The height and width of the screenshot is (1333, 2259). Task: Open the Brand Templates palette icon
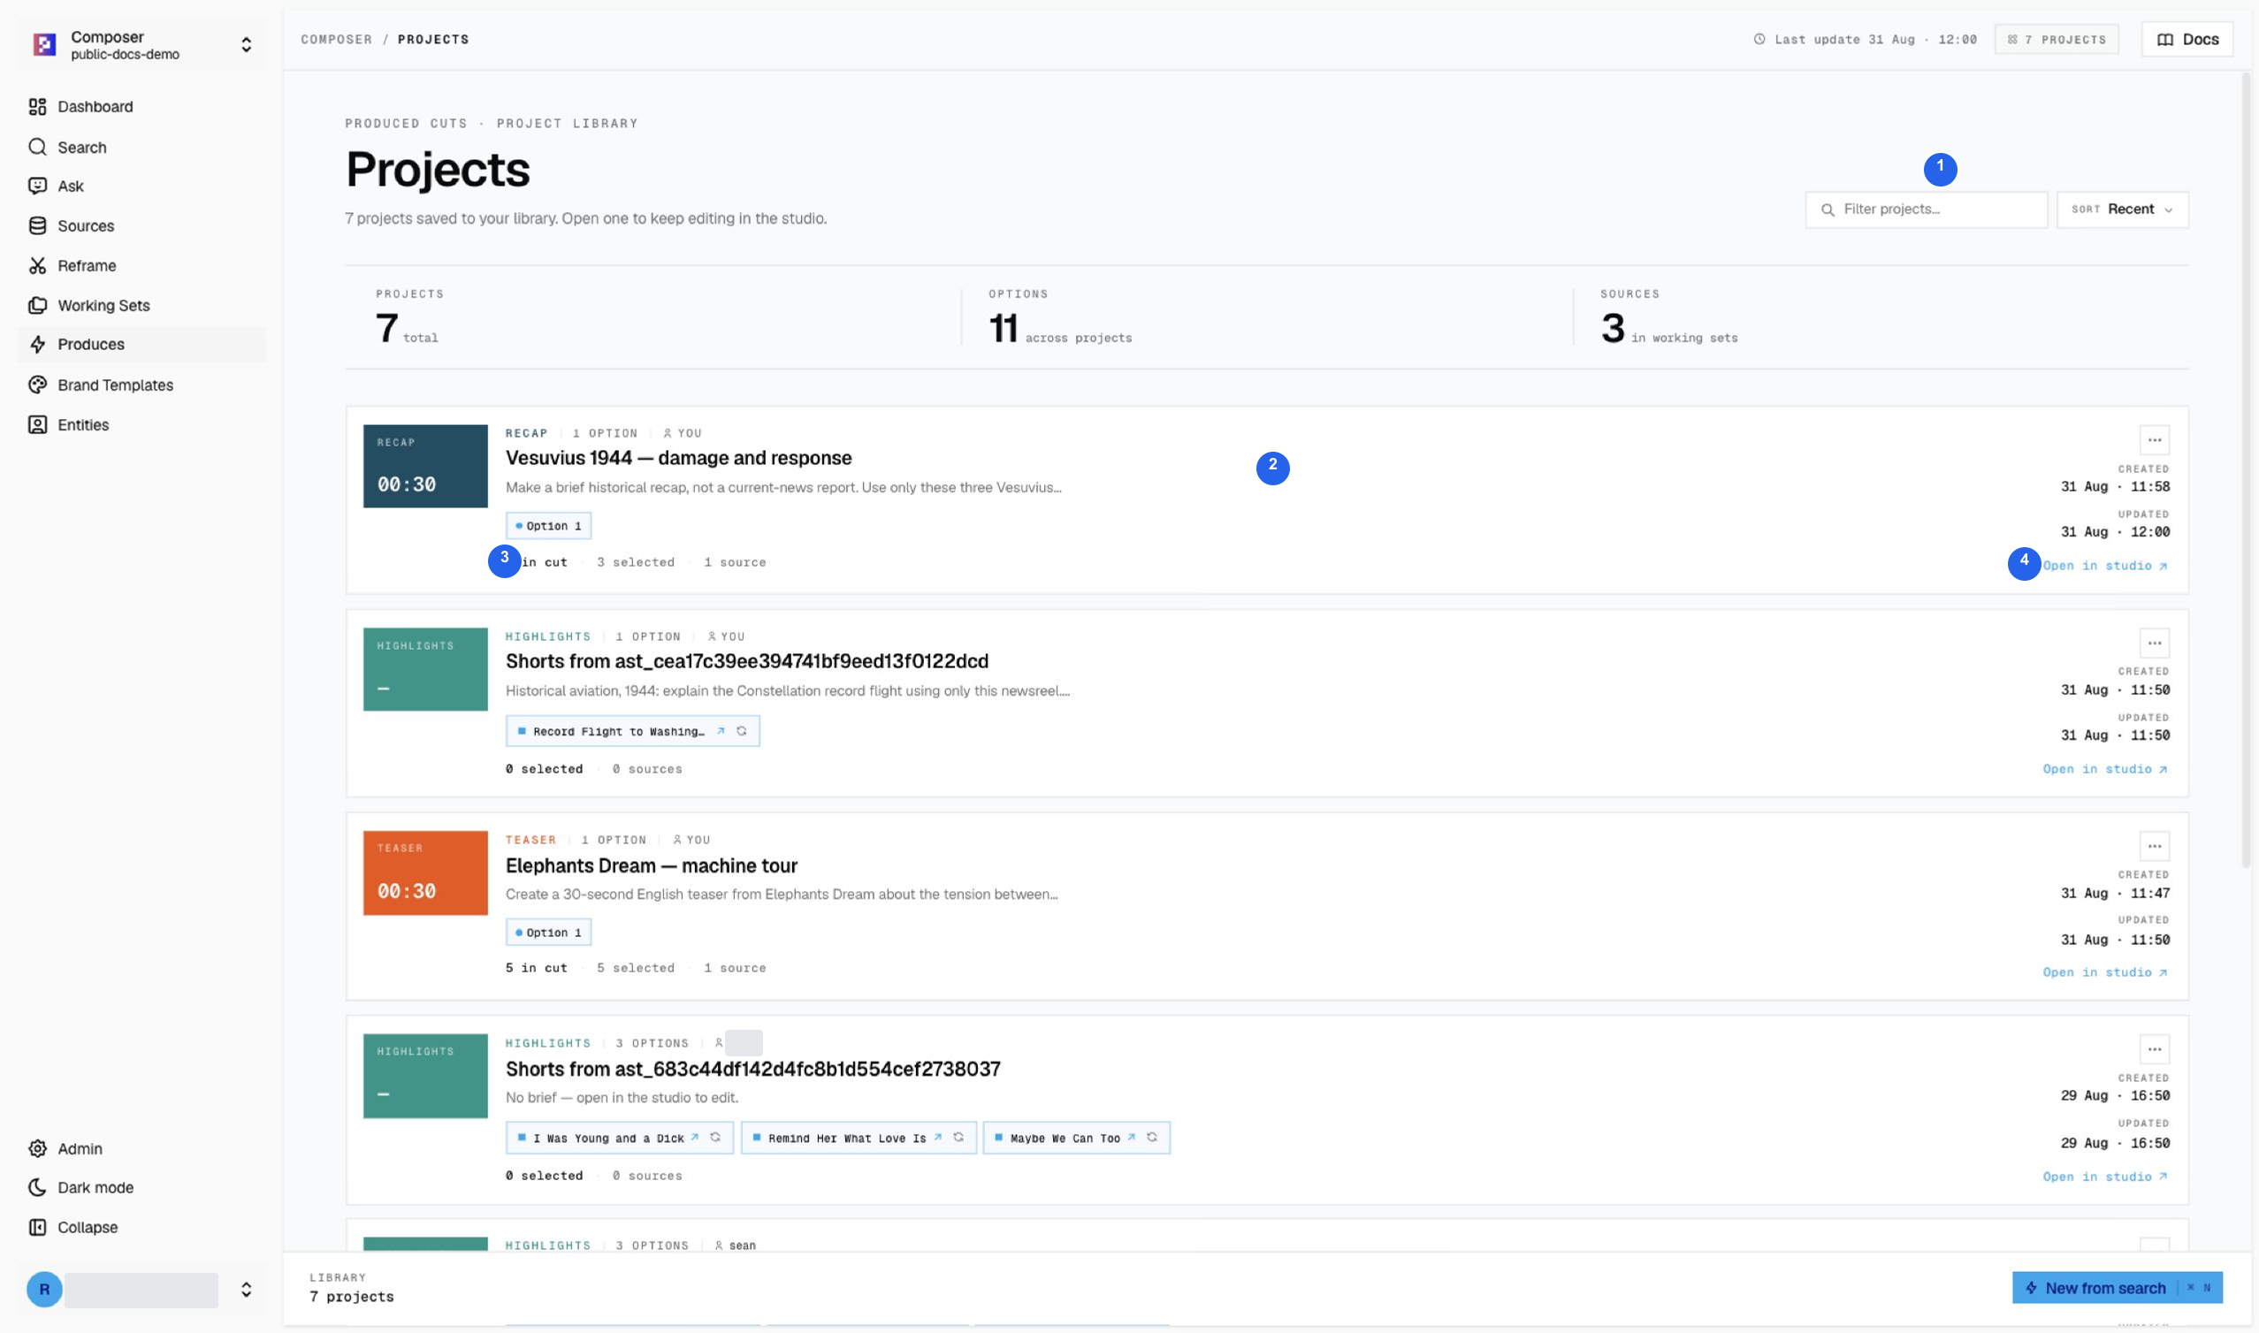[37, 385]
